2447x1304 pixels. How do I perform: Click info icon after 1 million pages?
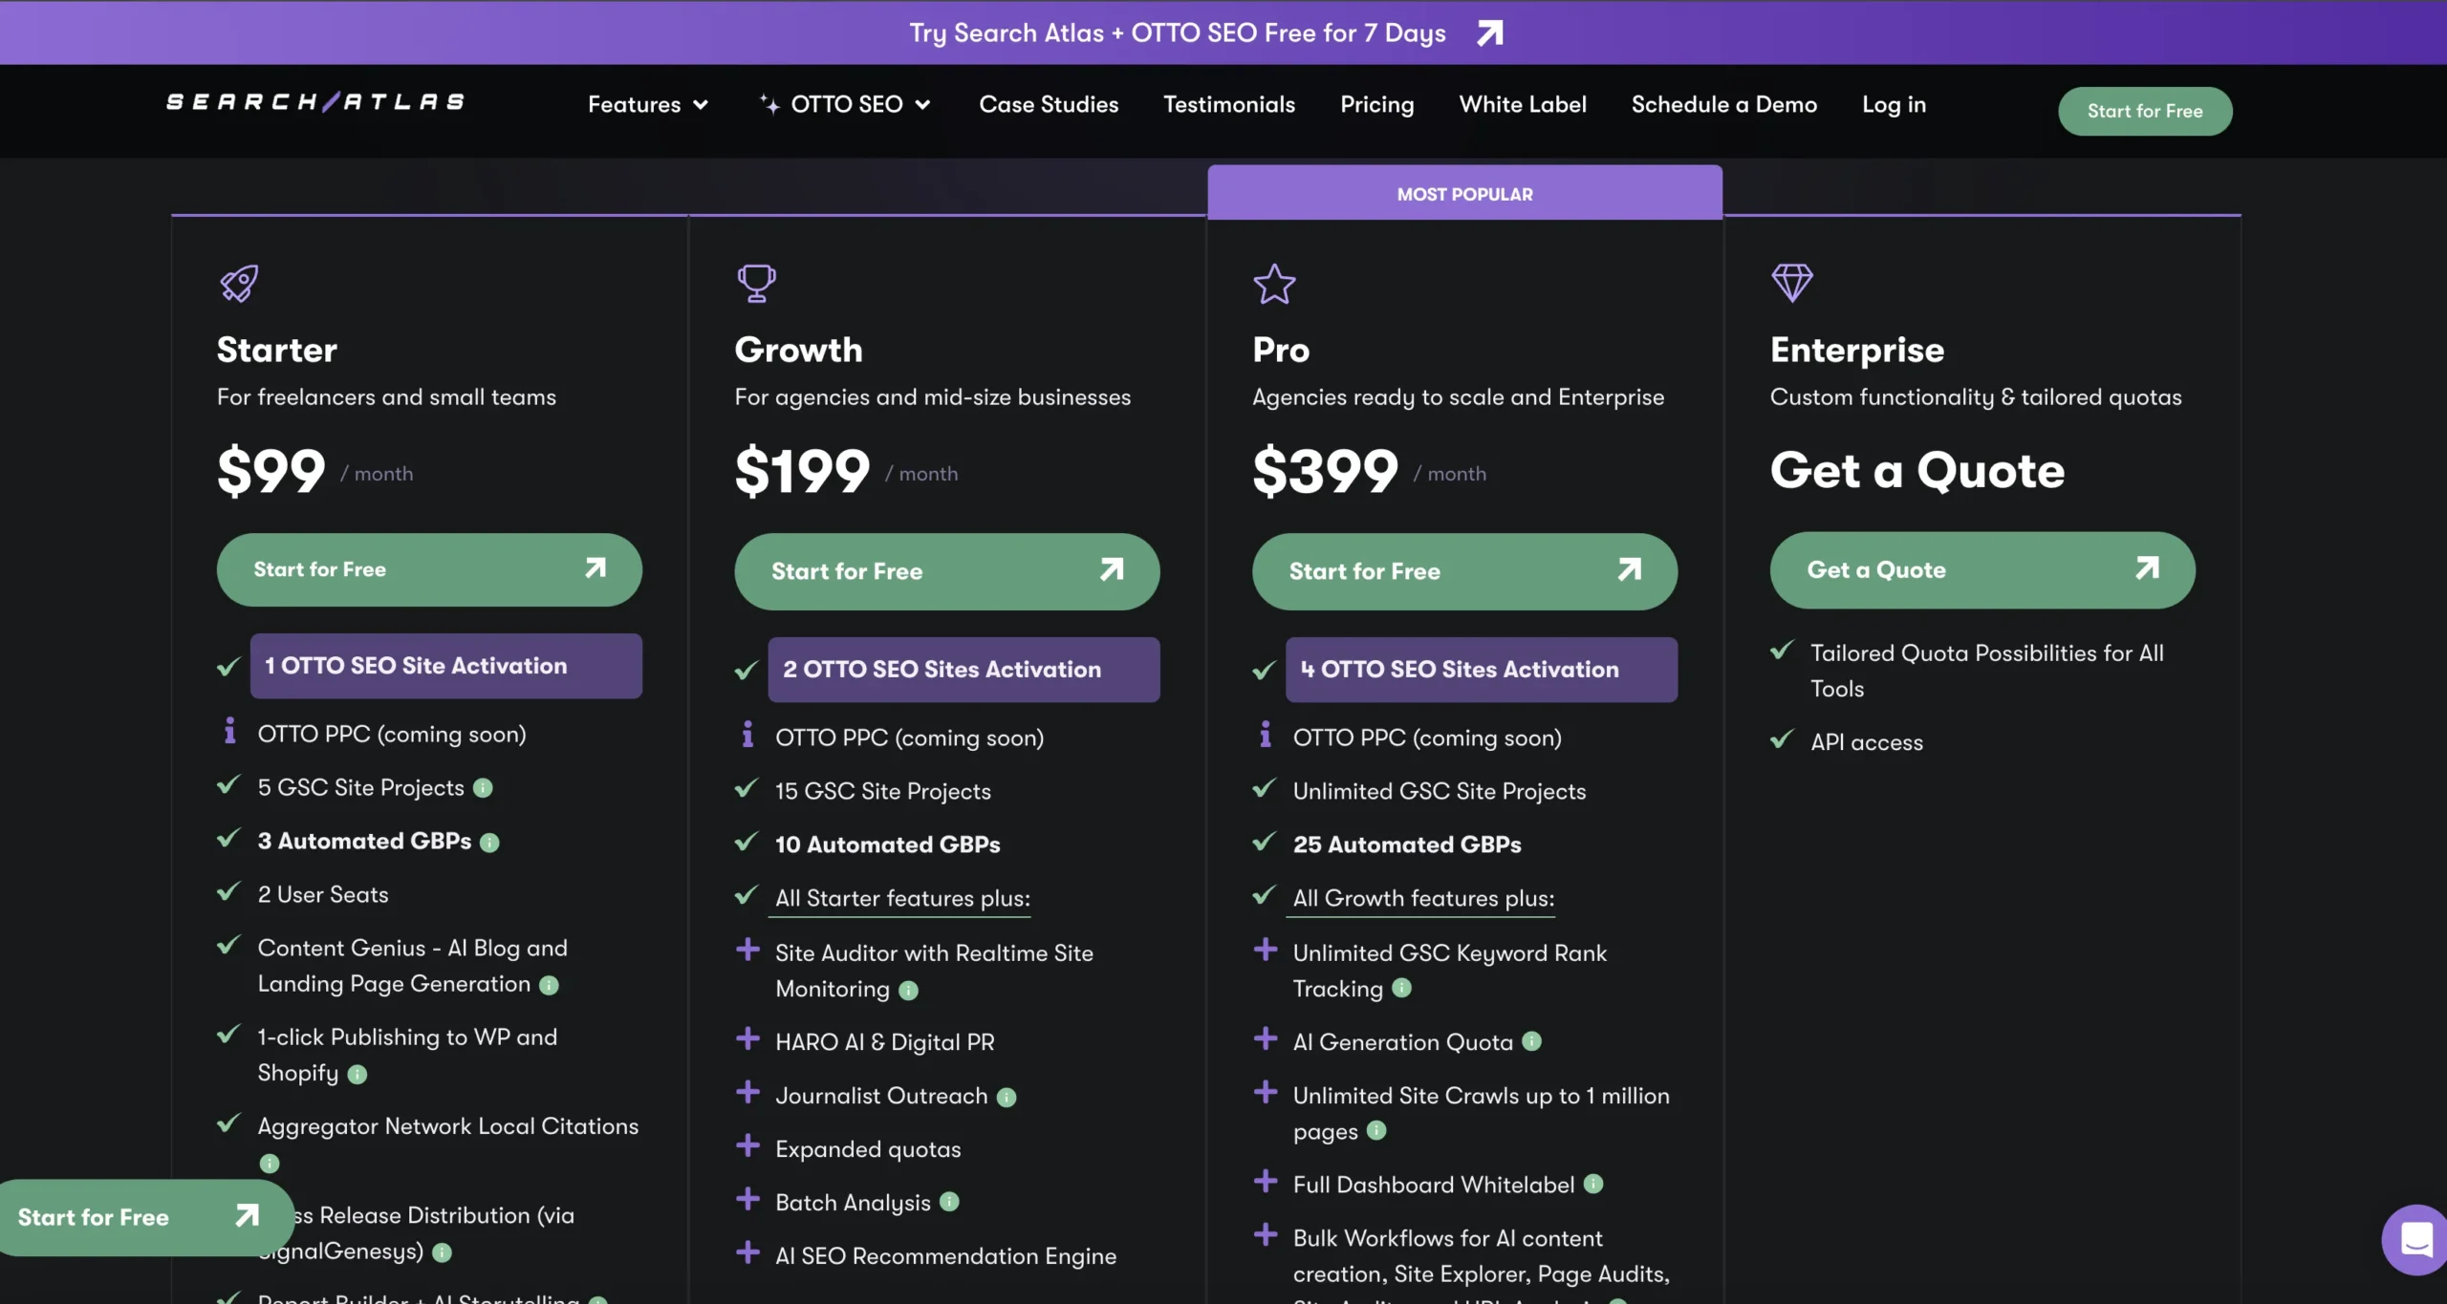click(x=1375, y=1130)
